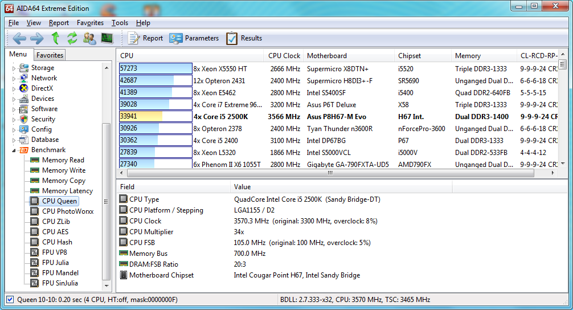Click the graph monitor toolbar icon
Screen dimensions: 573x310
pyautogui.click(x=107, y=38)
